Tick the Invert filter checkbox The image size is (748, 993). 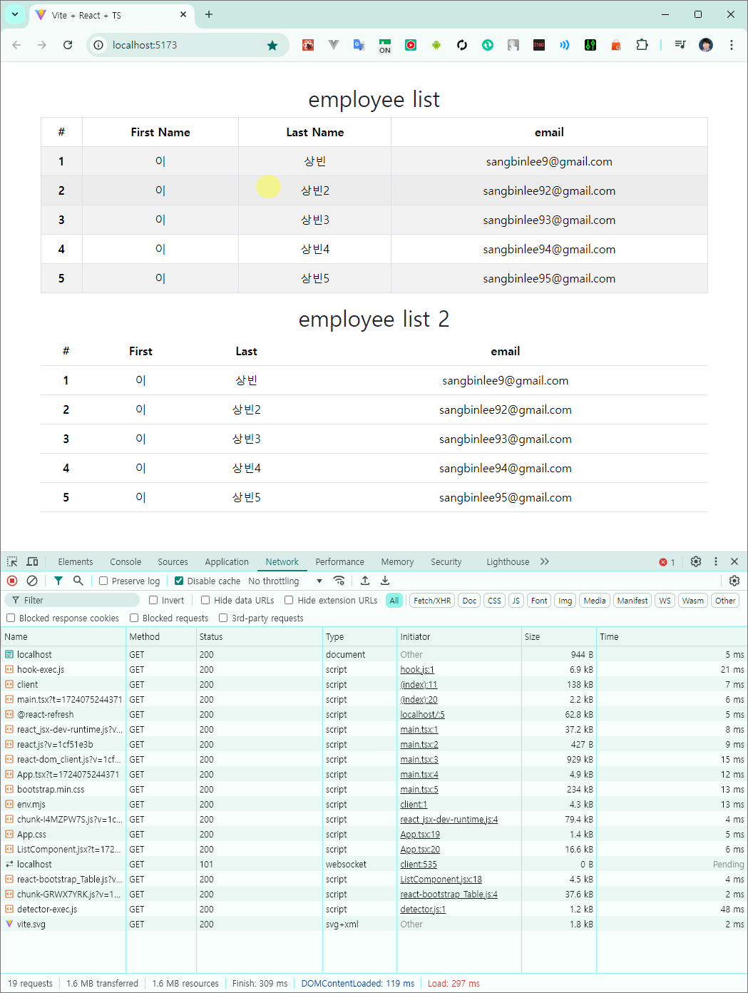point(153,600)
